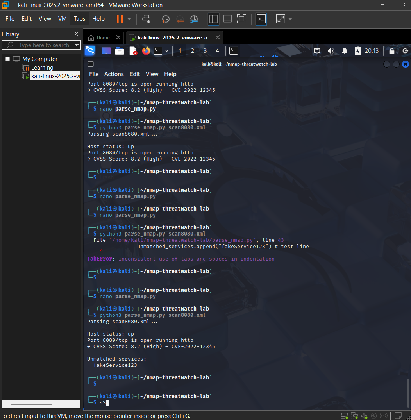411x420 pixels.
Task: Open the Kali dragon applications menu
Action: (90, 51)
